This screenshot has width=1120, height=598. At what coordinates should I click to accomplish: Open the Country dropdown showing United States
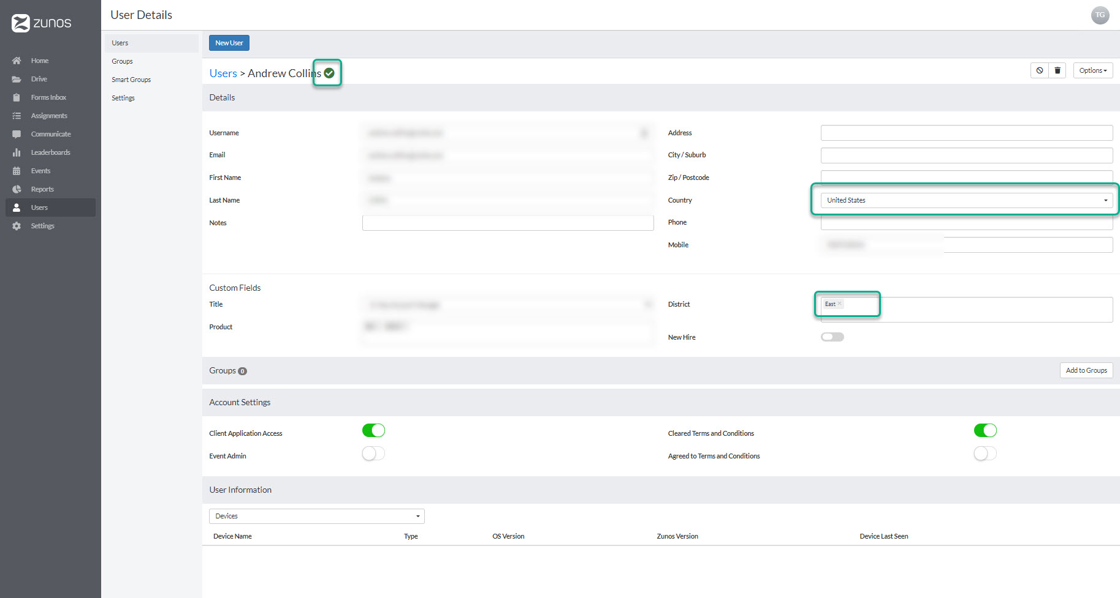pos(967,200)
